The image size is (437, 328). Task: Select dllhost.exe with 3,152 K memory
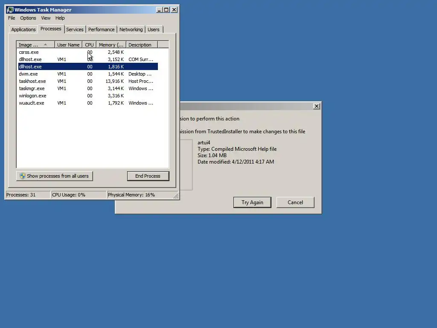point(88,59)
